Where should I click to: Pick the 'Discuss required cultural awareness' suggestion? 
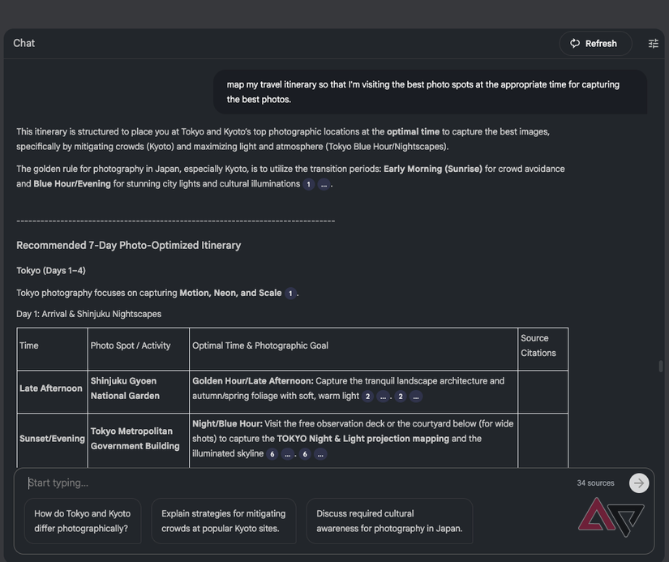[x=389, y=521]
